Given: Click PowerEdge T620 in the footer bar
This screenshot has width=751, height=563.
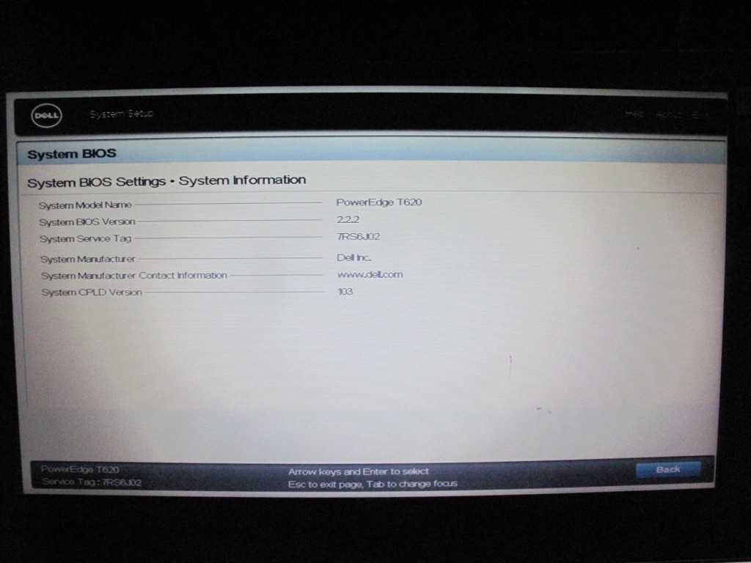Looking at the screenshot, I should click(80, 469).
